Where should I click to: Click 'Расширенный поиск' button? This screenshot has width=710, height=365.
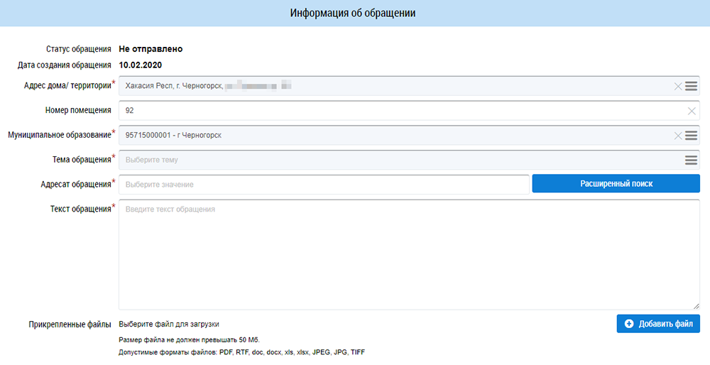(x=616, y=184)
